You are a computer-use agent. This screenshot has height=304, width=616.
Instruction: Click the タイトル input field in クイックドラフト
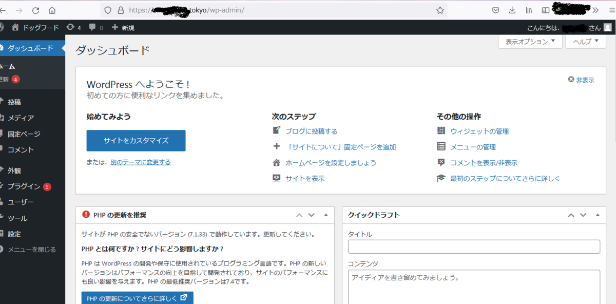473,246
